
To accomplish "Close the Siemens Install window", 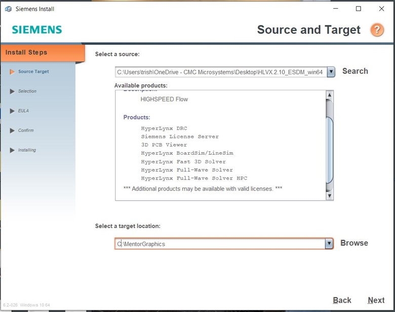I will [381, 9].
